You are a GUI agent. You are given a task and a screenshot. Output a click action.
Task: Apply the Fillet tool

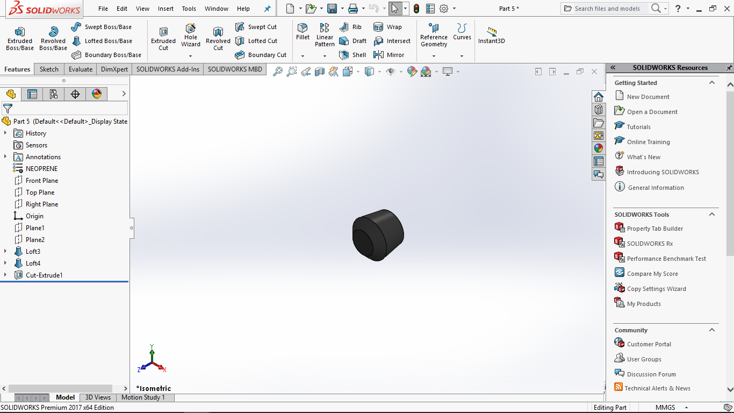click(x=303, y=32)
